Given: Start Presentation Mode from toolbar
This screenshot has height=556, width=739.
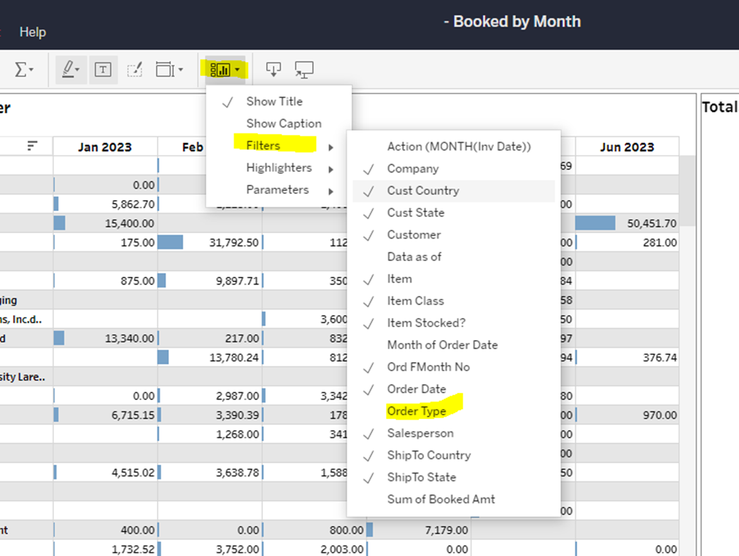Looking at the screenshot, I should 304,70.
